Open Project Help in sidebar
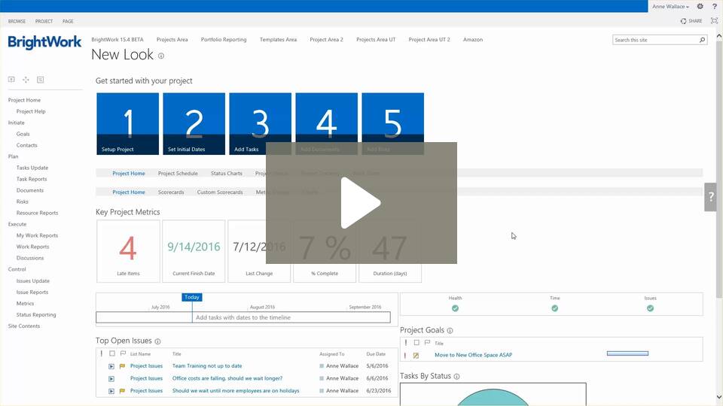Viewport: 723px width, 406px height. point(31,111)
